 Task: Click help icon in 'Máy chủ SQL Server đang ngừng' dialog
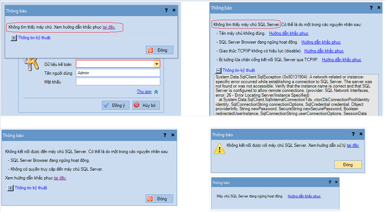[330, 182]
